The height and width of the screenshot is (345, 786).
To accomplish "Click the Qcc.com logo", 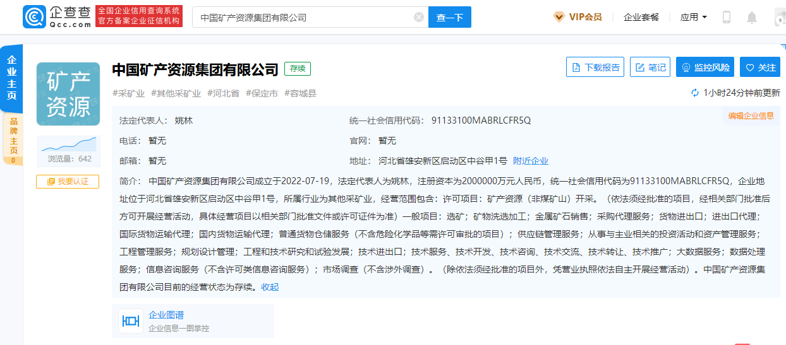I will [x=57, y=17].
